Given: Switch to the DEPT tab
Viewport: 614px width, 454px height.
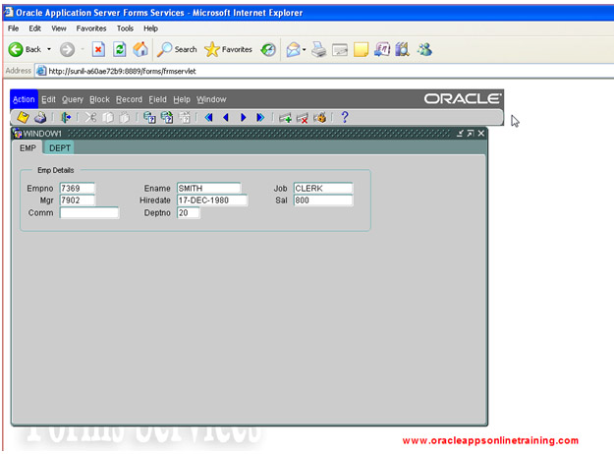Looking at the screenshot, I should 60,147.
